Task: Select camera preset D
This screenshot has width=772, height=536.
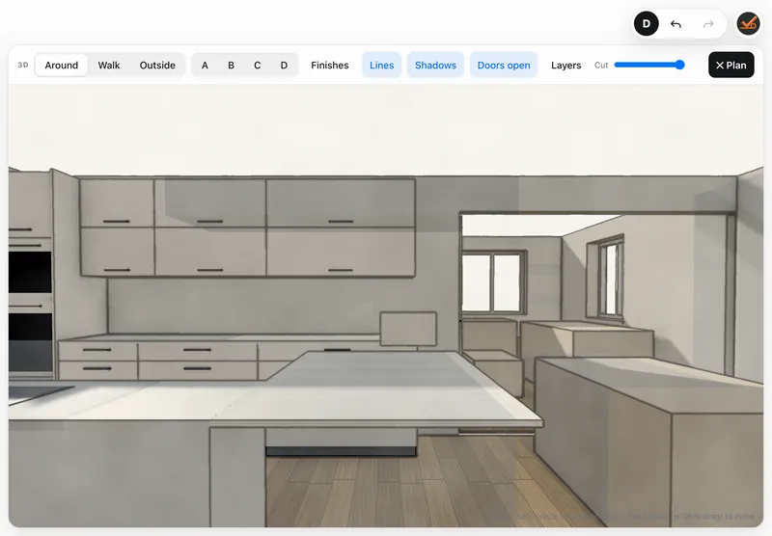Action: click(284, 65)
